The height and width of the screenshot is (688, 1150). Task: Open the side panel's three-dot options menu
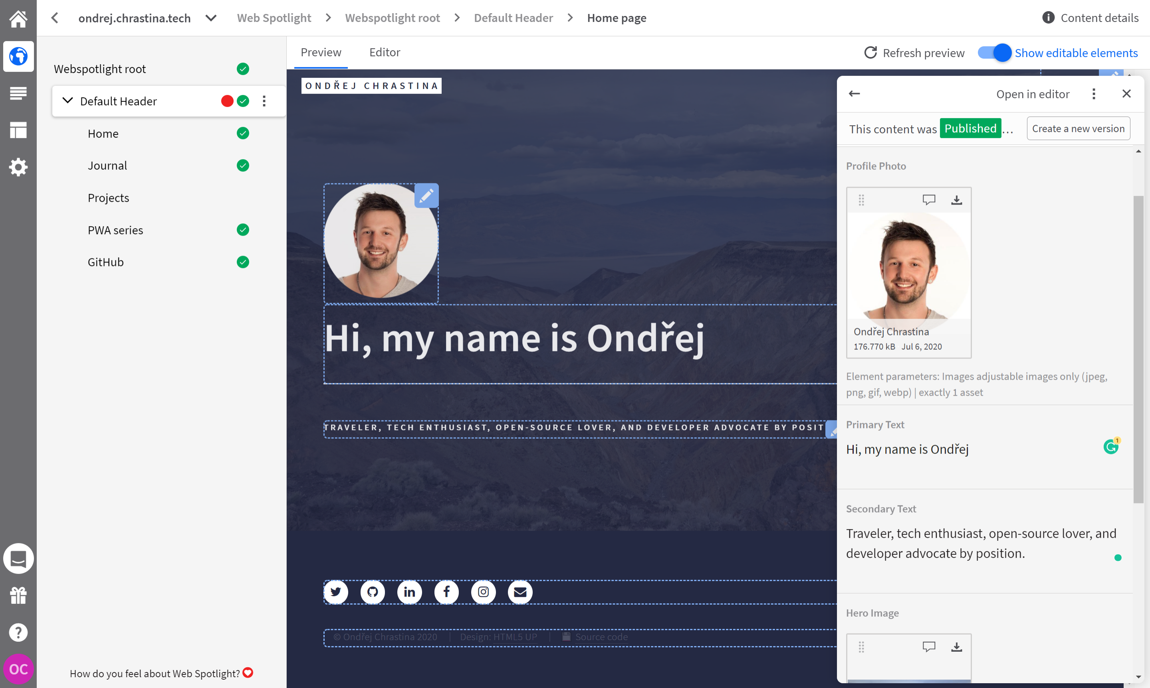click(1093, 94)
